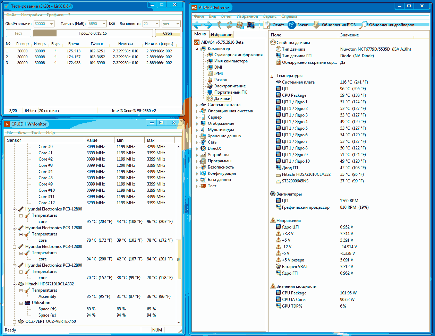
Task: Expand the Системная плата tree node
Action: click(x=198, y=105)
